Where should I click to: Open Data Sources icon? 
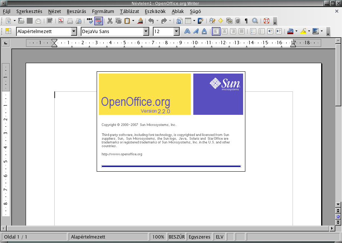click(238, 21)
